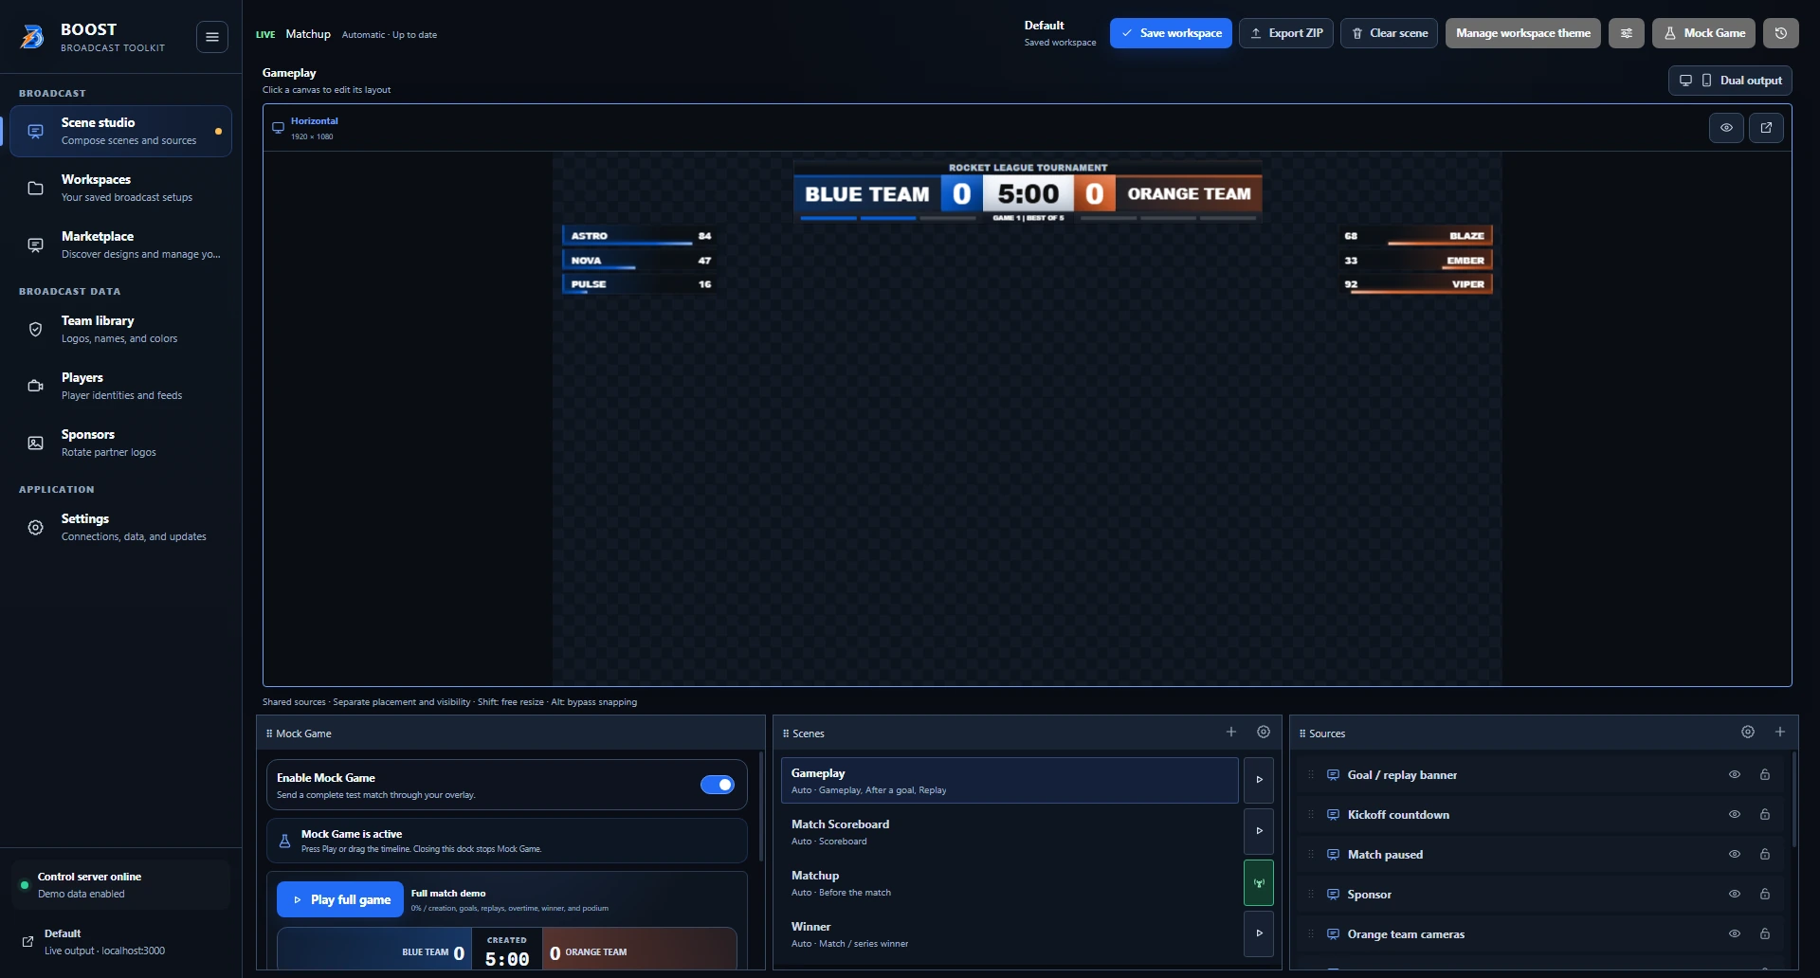Screen dimensions: 1820x978
Task: Add a new source with plus icon
Action: click(1780, 732)
